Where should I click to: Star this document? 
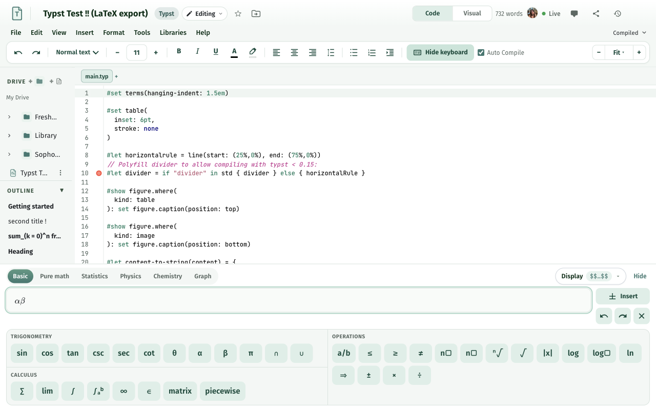pyautogui.click(x=238, y=14)
